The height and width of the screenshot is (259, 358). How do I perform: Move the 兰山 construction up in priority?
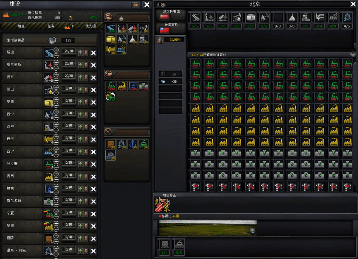(80, 90)
